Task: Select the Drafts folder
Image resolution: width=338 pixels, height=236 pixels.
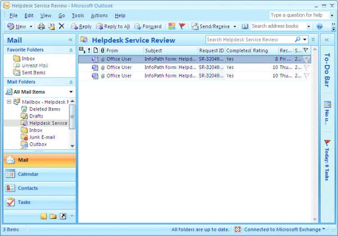Action: click(x=36, y=116)
